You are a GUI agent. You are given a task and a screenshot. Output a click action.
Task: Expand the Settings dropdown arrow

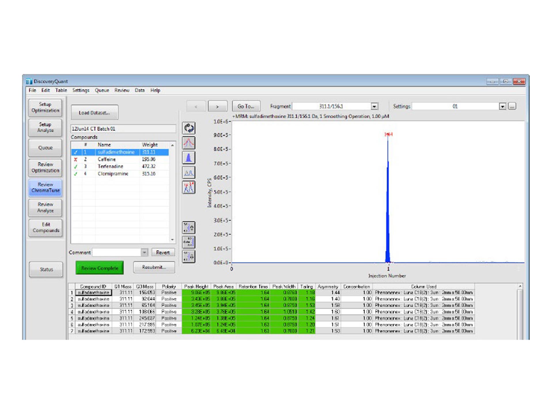[x=502, y=106]
